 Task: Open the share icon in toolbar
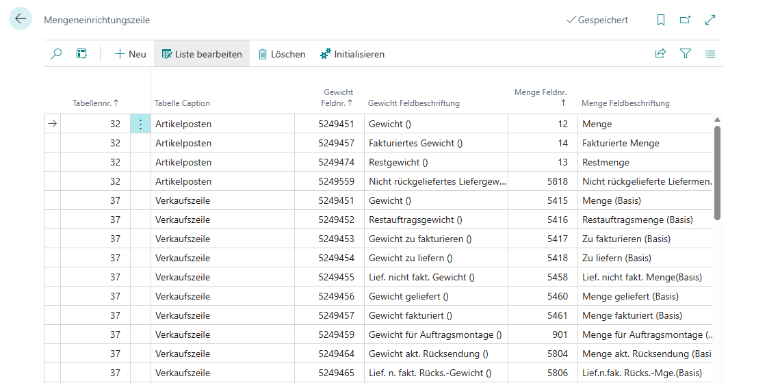[x=660, y=54]
